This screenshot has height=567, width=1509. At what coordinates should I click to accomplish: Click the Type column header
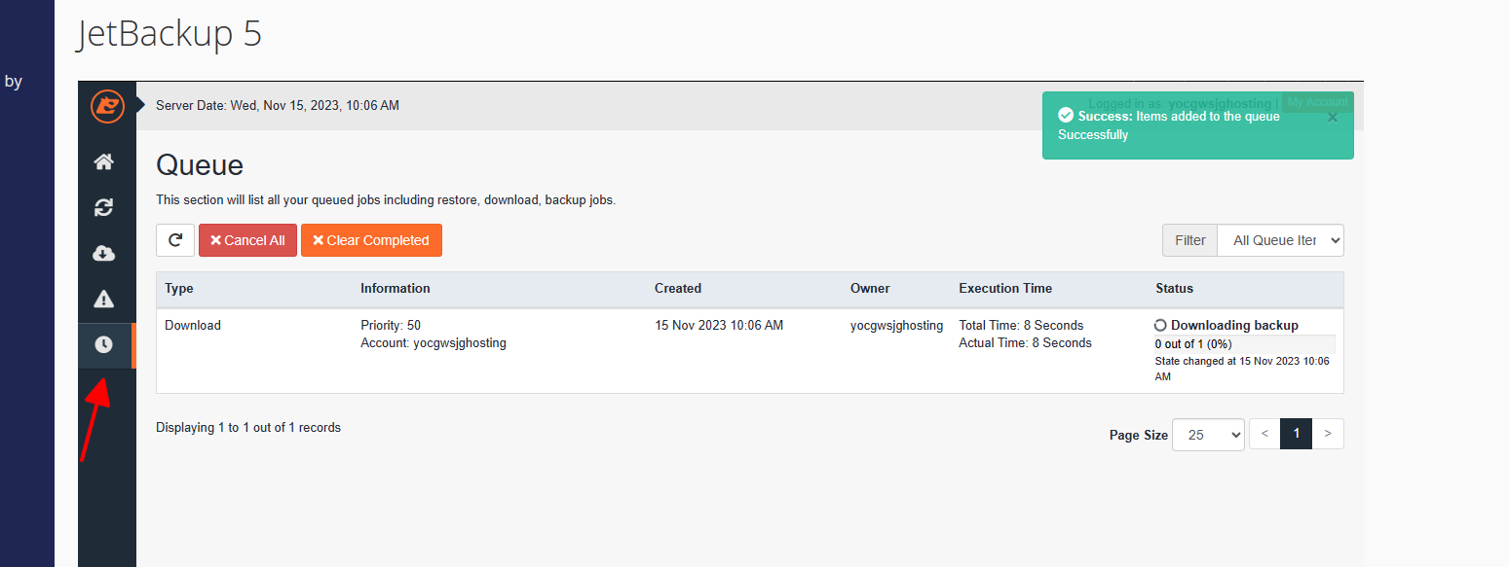[179, 288]
